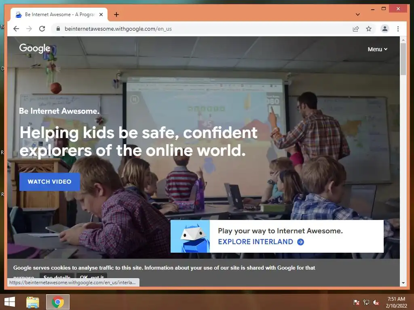Click the muted volume tray icon
414x310 pixels.
pyautogui.click(x=376, y=302)
